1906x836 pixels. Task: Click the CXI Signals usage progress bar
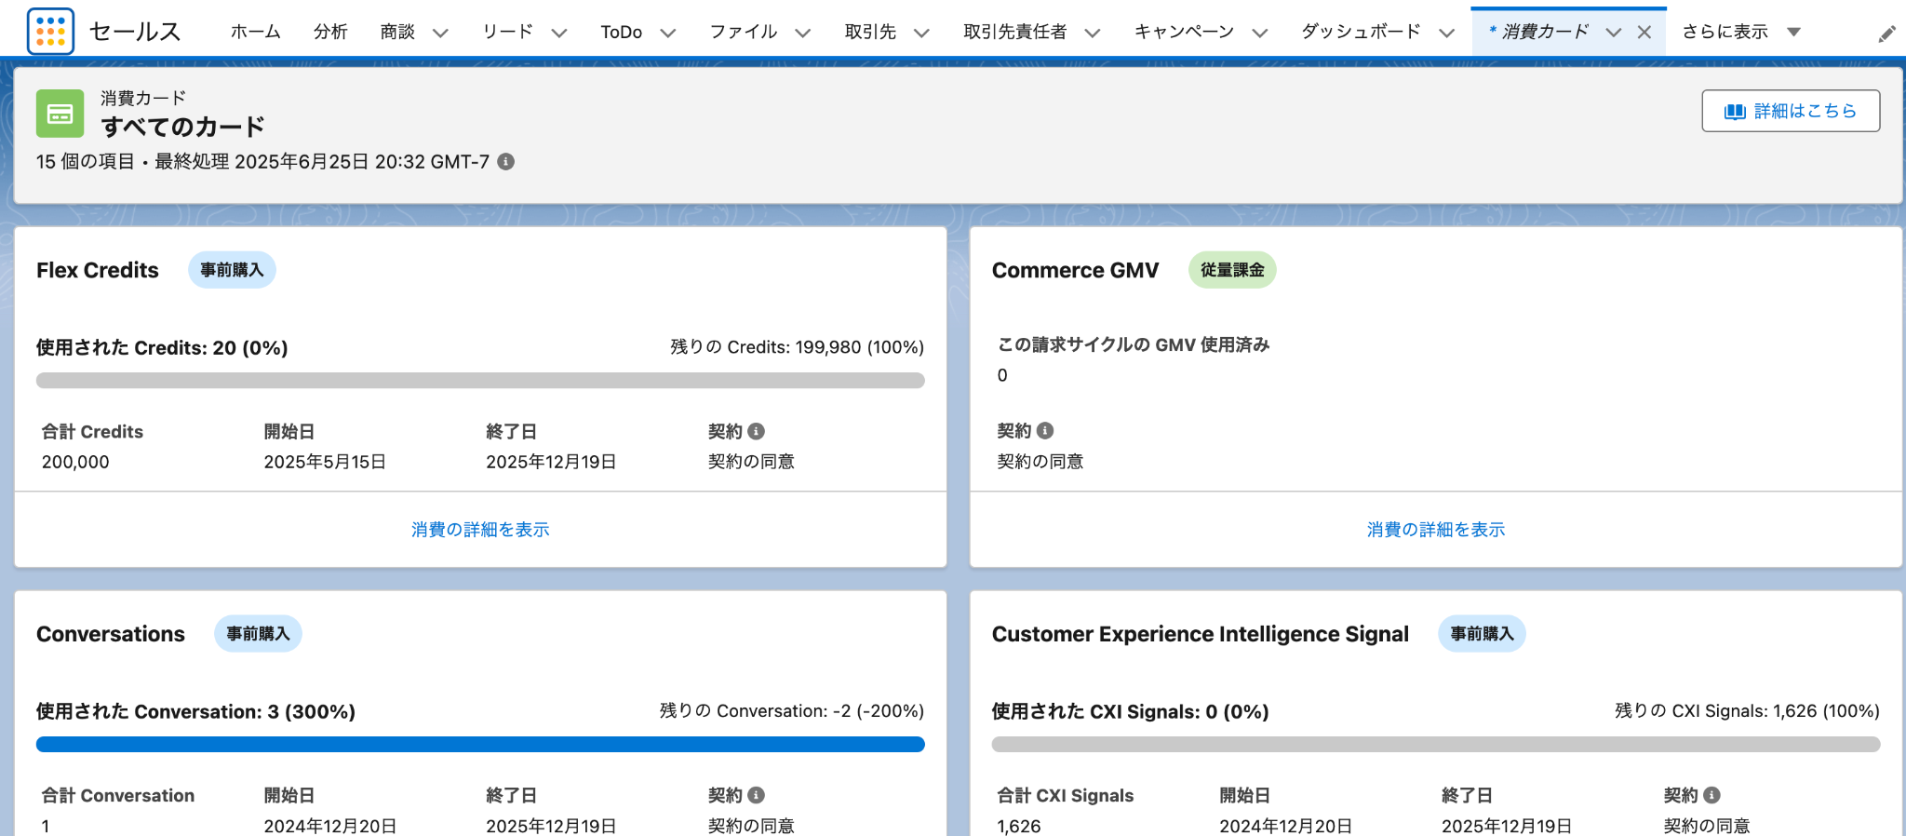click(x=1436, y=744)
